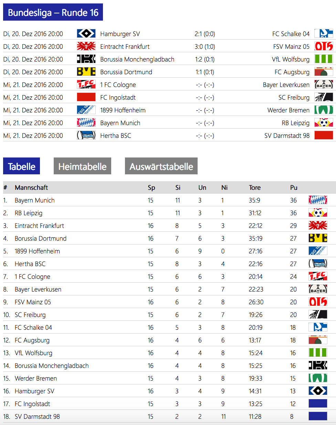This screenshot has height=425, width=336.
Task: Click the Bayer Leverkusen logo in the fixtures list
Action: click(324, 85)
